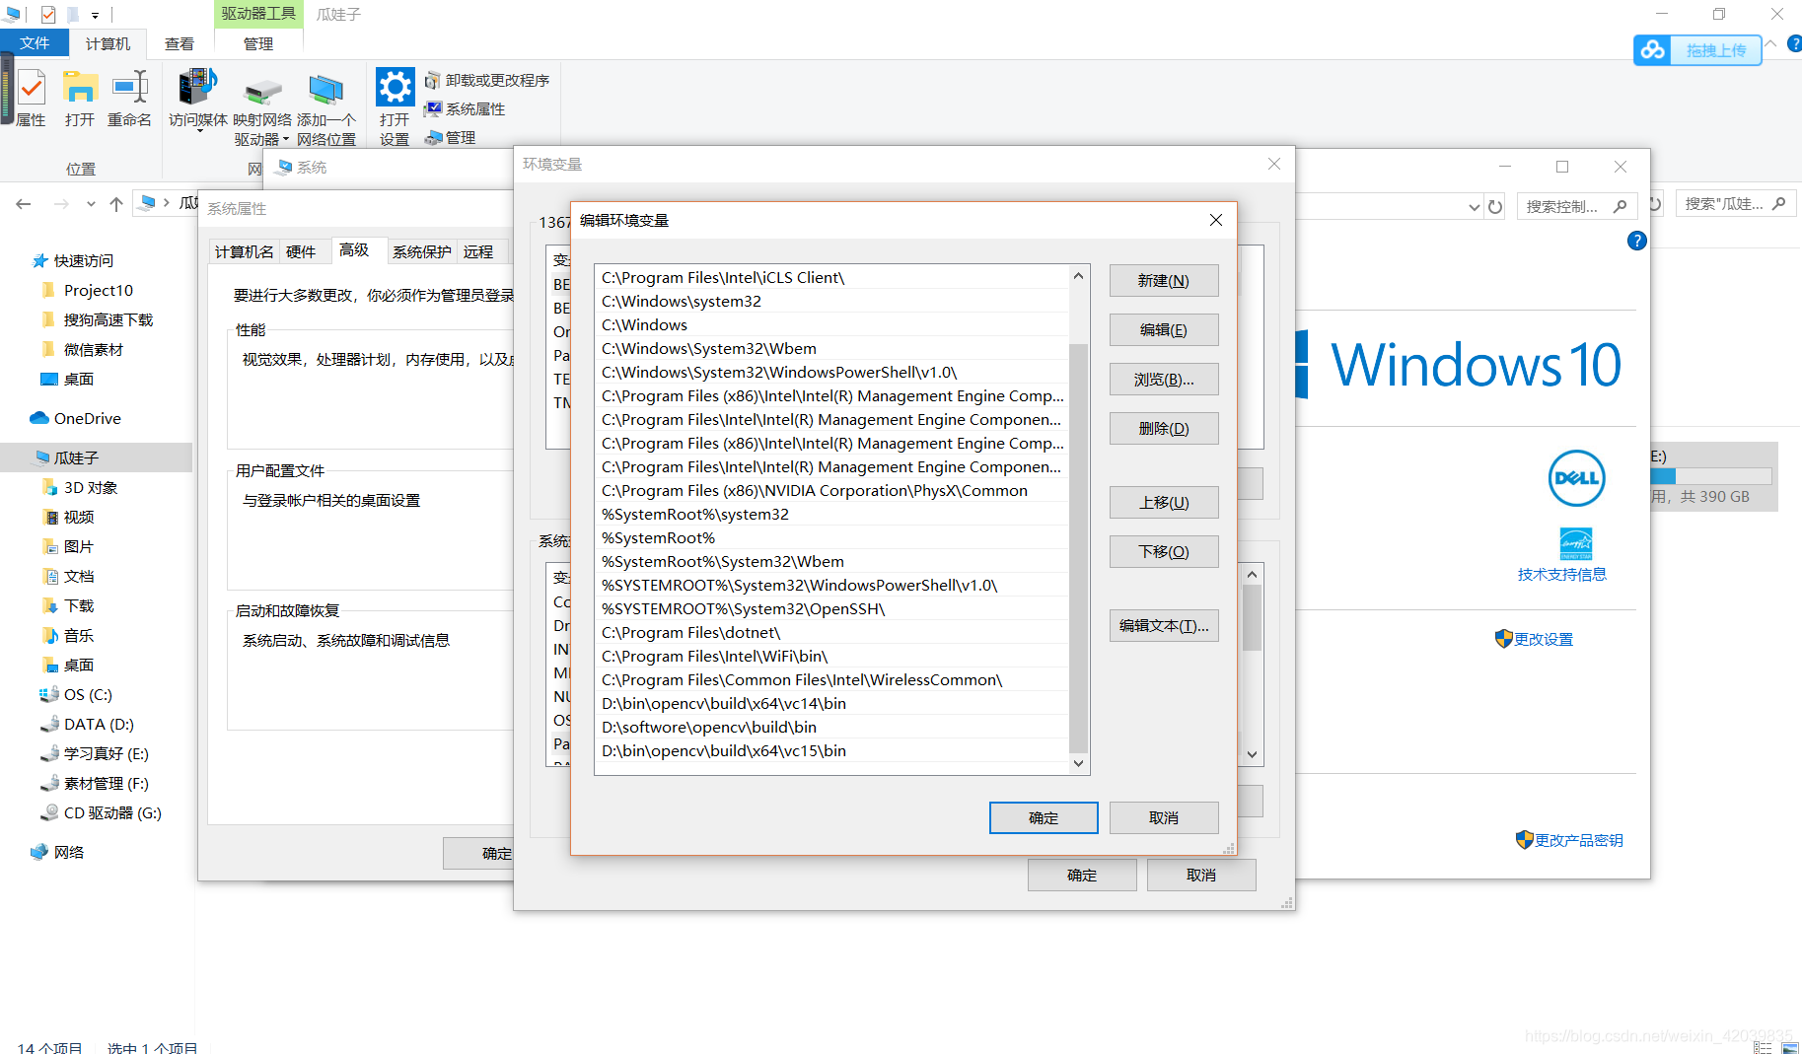Open Network in navigation pane

coord(57,852)
